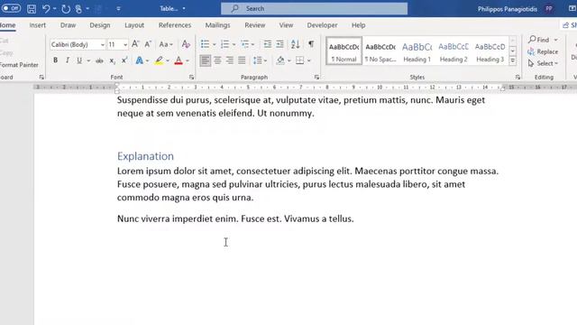
Task: Click Justify alignment icon
Action: pos(242,60)
